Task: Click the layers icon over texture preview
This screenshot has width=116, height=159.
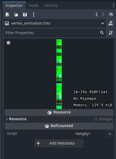Action: (8, 43)
